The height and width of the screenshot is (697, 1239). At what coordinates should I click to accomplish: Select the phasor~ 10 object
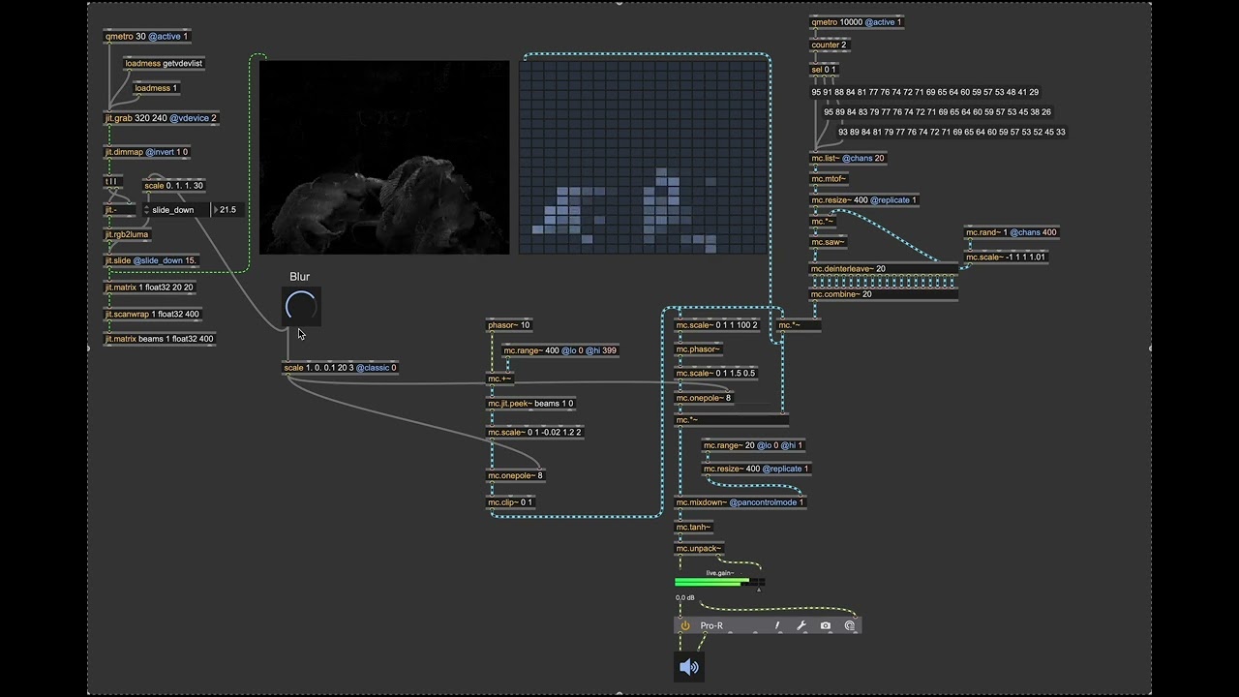(509, 325)
